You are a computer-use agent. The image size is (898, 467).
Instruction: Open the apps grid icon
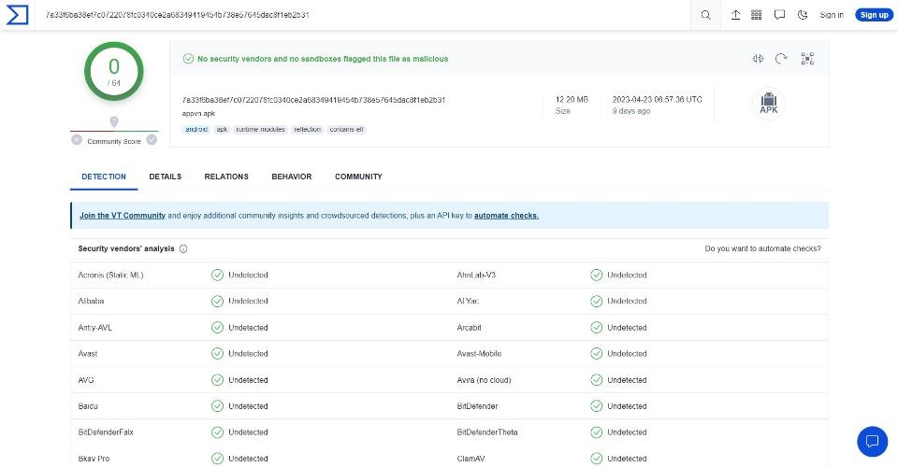[757, 15]
